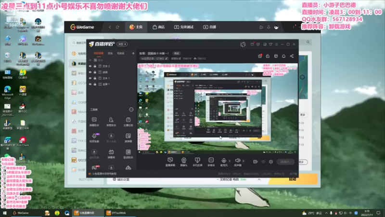Open the notification bell icon
The width and height of the screenshot is (385, 217).
(x=283, y=56)
